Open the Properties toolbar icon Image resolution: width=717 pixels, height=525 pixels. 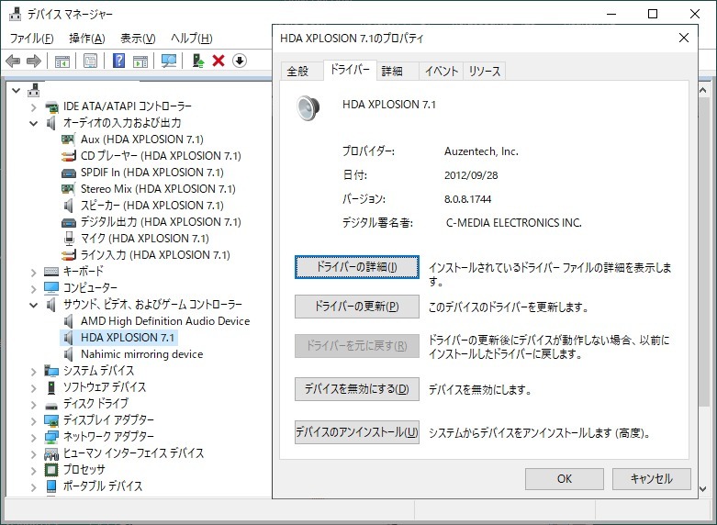pos(91,61)
